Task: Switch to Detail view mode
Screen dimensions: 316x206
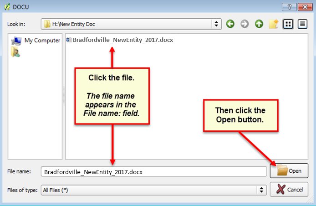Action: pos(302,24)
